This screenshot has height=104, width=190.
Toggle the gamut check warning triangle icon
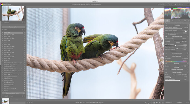tap(160, 103)
